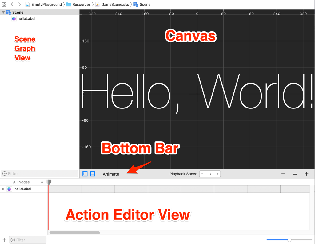Click GameScene.sks in the breadcrumb path

(115, 4)
